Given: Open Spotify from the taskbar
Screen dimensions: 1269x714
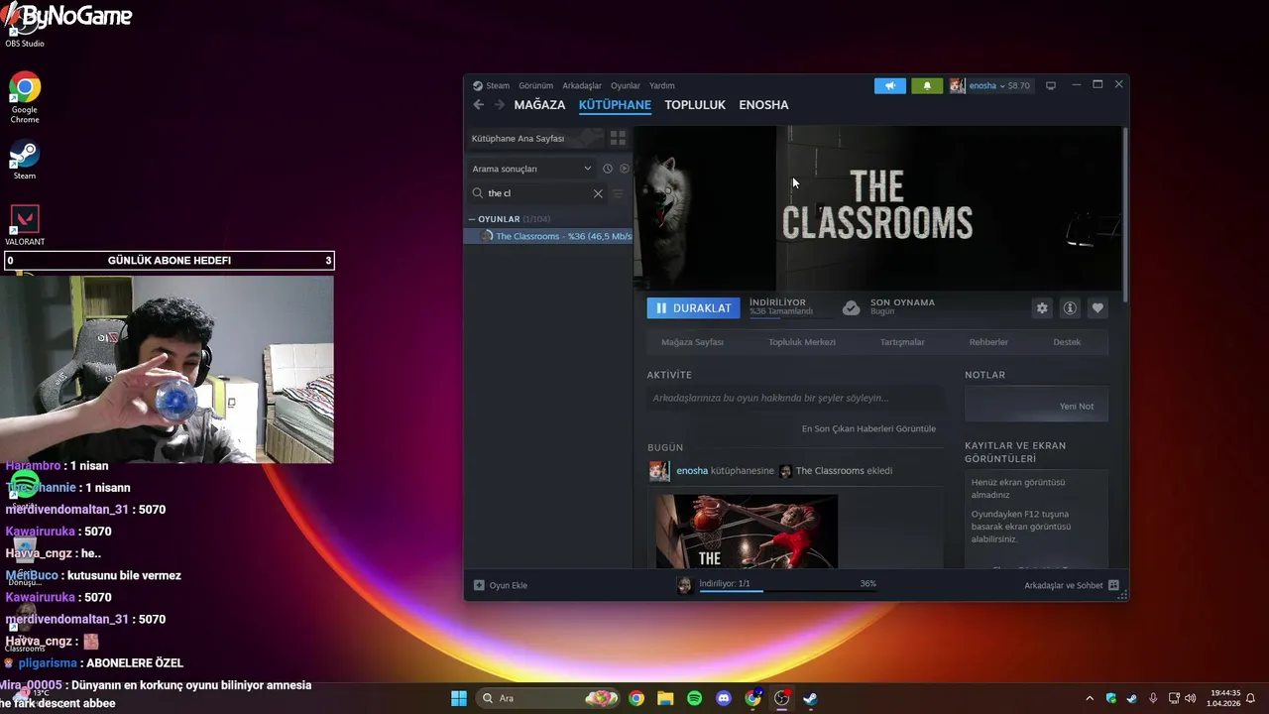Looking at the screenshot, I should tap(694, 698).
